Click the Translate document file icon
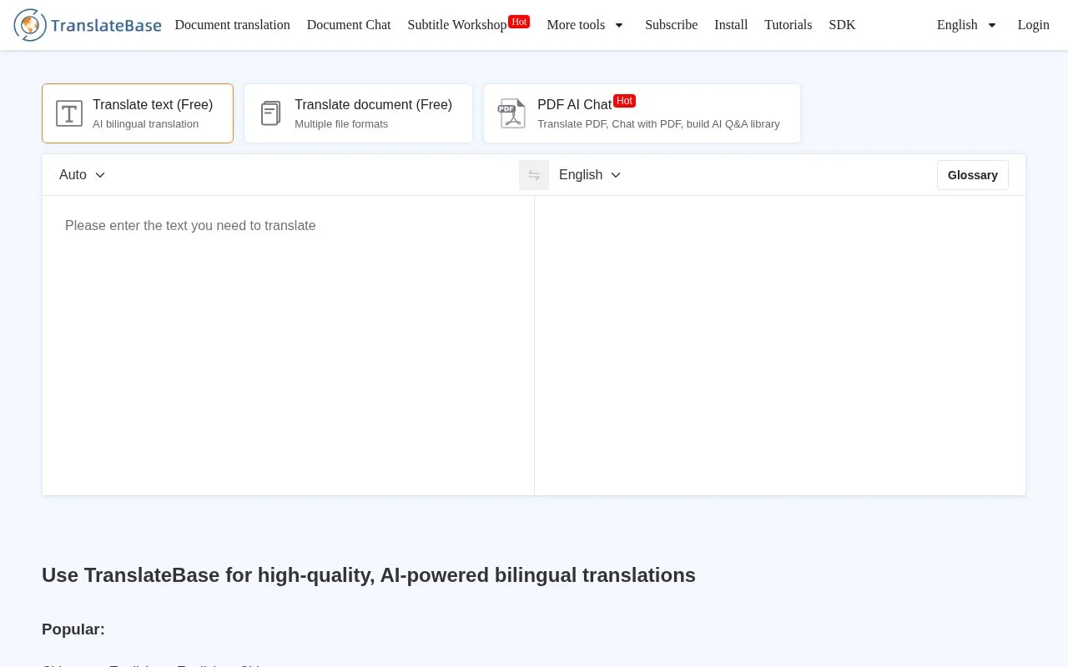This screenshot has height=667, width=1068. (x=270, y=113)
